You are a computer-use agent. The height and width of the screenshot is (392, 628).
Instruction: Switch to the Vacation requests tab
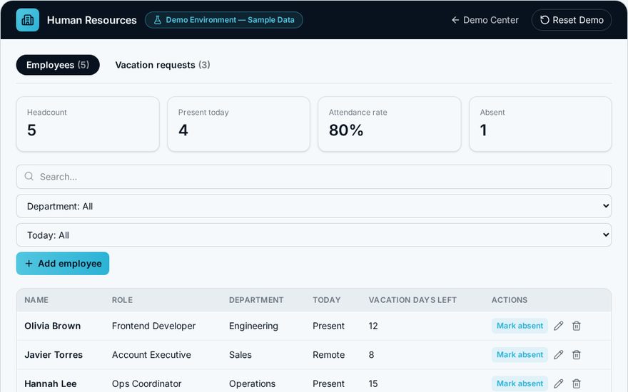pos(163,65)
